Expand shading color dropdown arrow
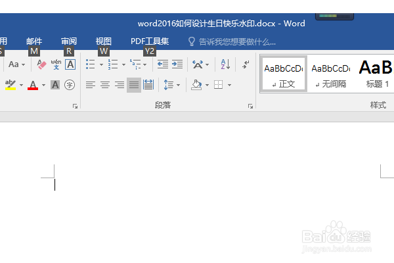 click(x=208, y=85)
